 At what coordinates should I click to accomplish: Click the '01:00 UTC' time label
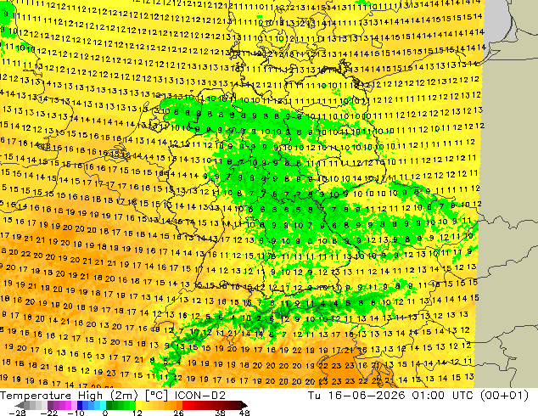445,396
